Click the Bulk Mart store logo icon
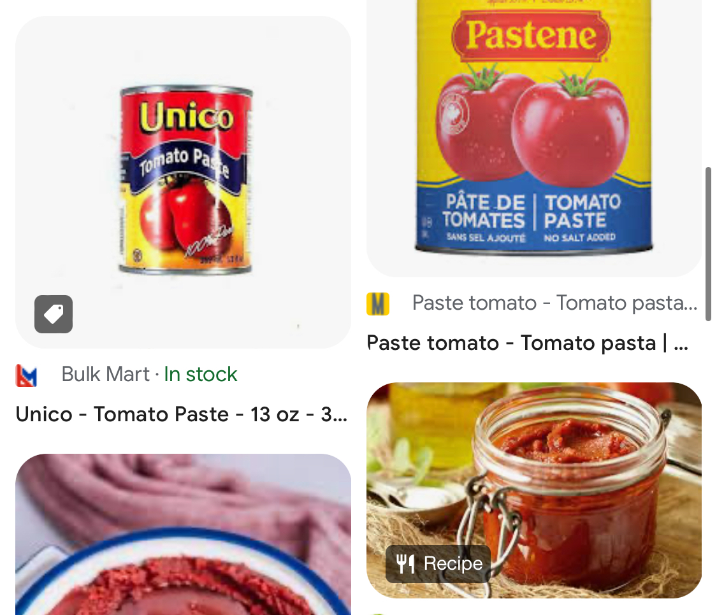Viewport: 717px width, 615px height. (x=26, y=375)
